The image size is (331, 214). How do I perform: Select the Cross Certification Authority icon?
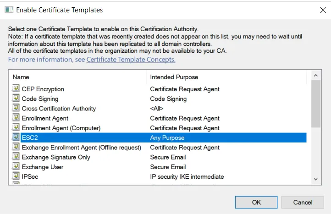click(16, 109)
